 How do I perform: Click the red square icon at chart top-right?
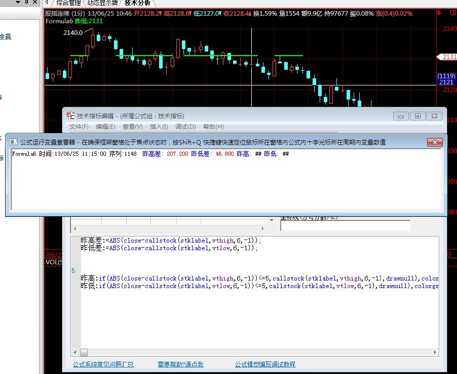click(x=453, y=14)
